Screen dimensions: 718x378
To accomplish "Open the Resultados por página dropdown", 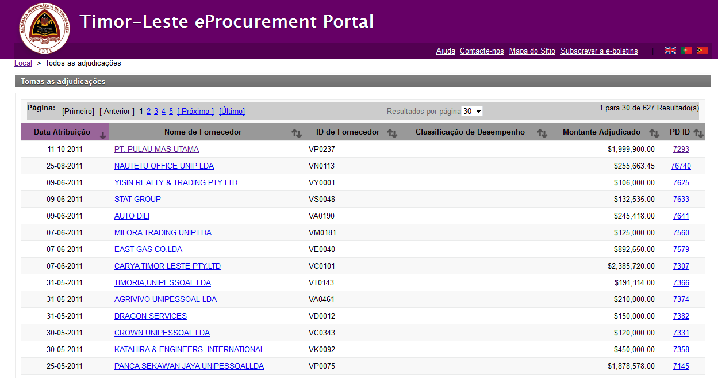I will coord(472,112).
